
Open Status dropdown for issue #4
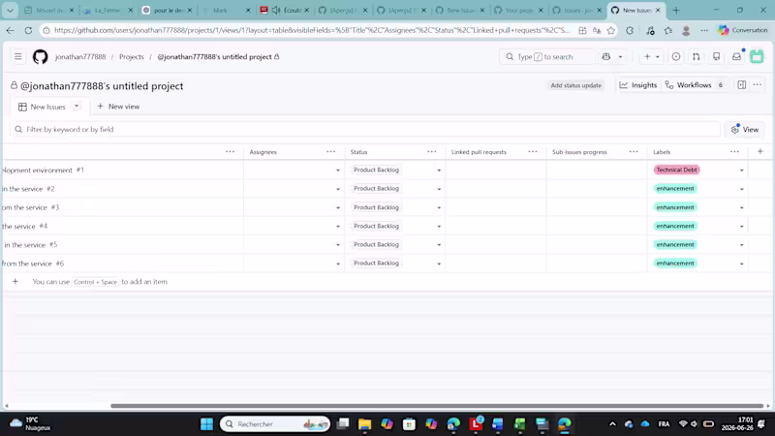tap(439, 227)
